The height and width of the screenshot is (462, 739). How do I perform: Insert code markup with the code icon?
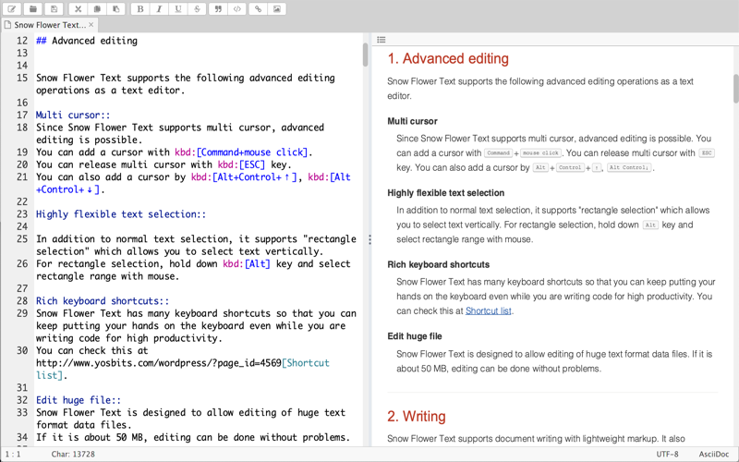(237, 8)
